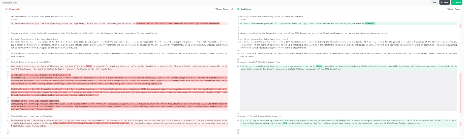This screenshot has width=464, height=139.
Task: Click the left pane's 'TL;DR:' line
Action: [x=14, y=20]
